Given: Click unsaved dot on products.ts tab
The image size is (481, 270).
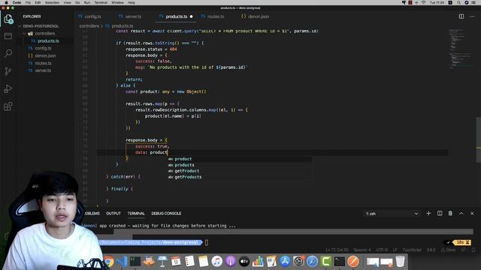Looking at the screenshot, I should coord(191,16).
